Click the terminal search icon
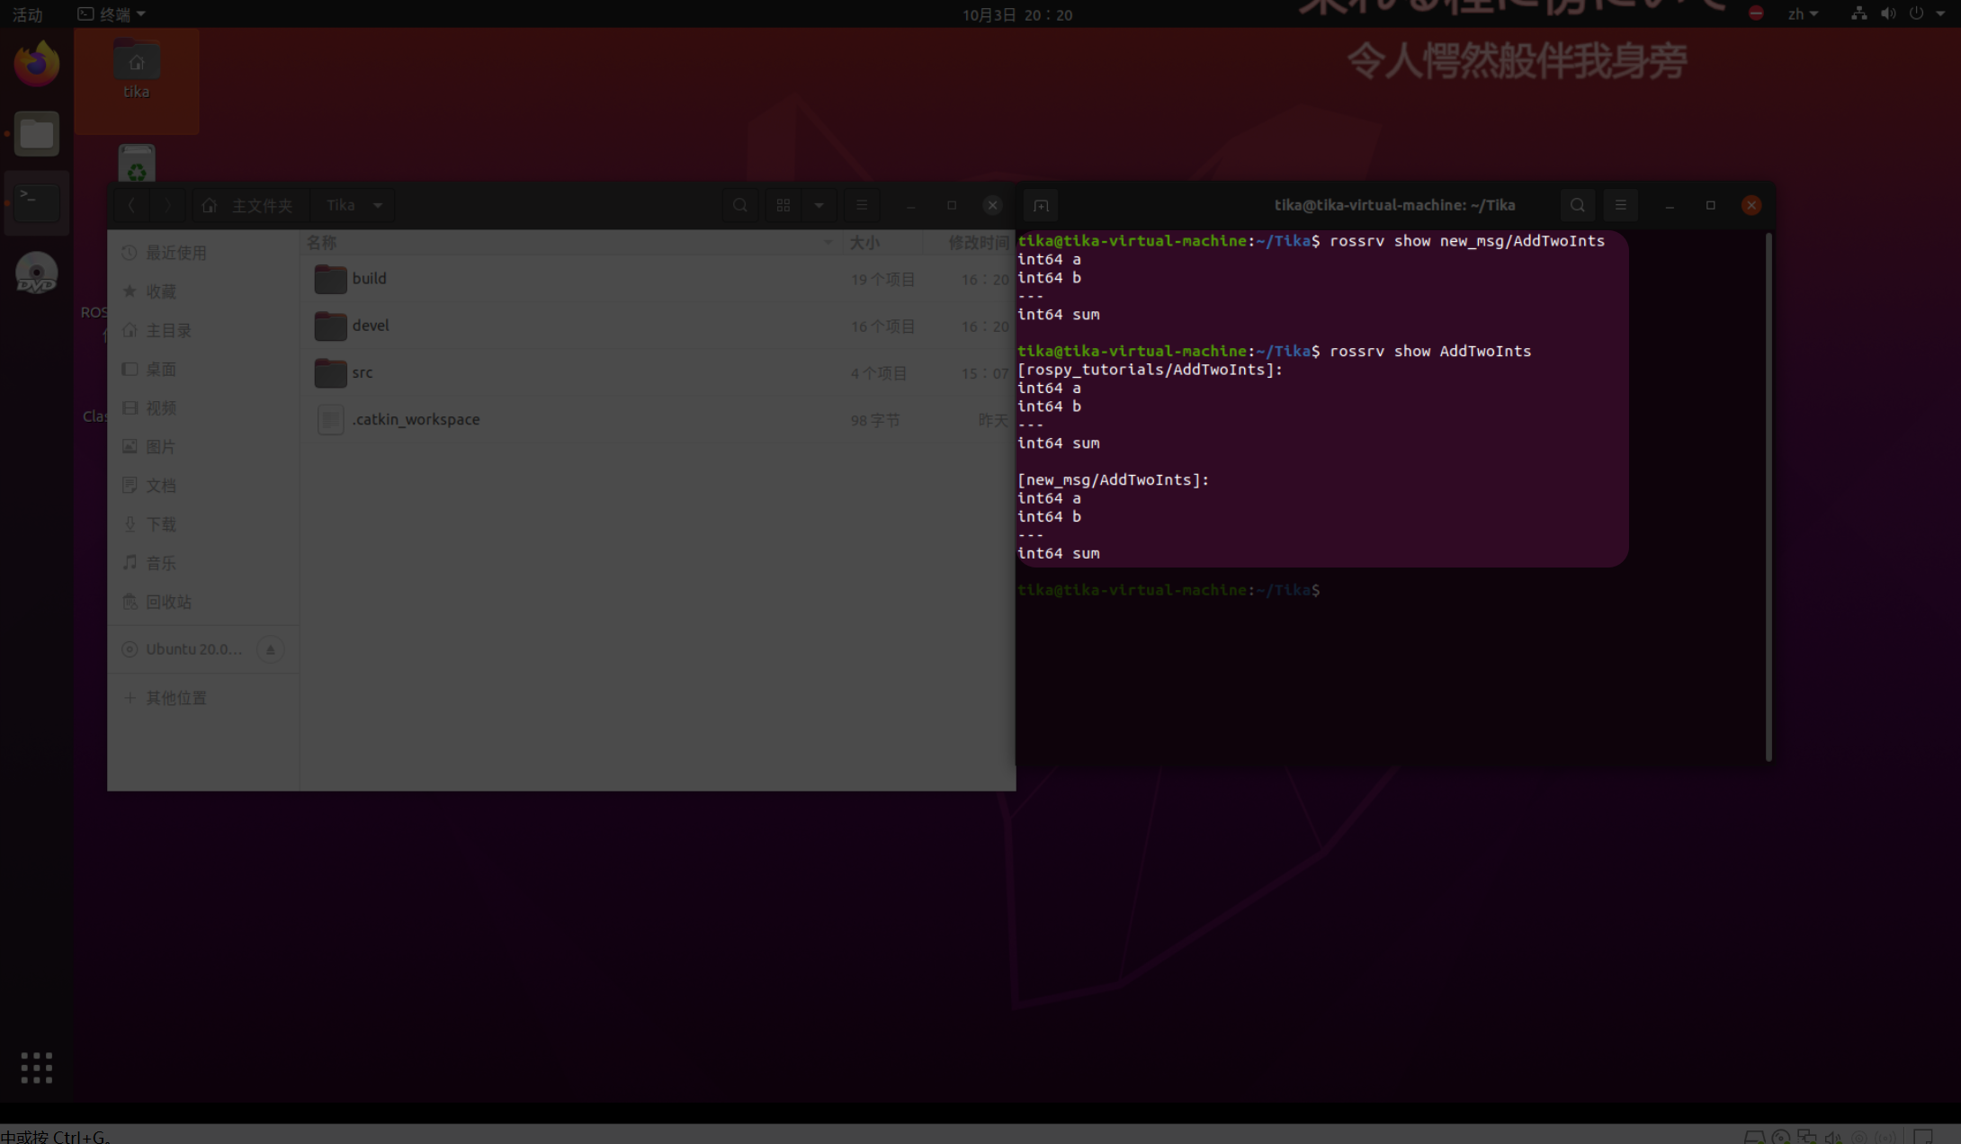The width and height of the screenshot is (1961, 1144). coord(1577,205)
